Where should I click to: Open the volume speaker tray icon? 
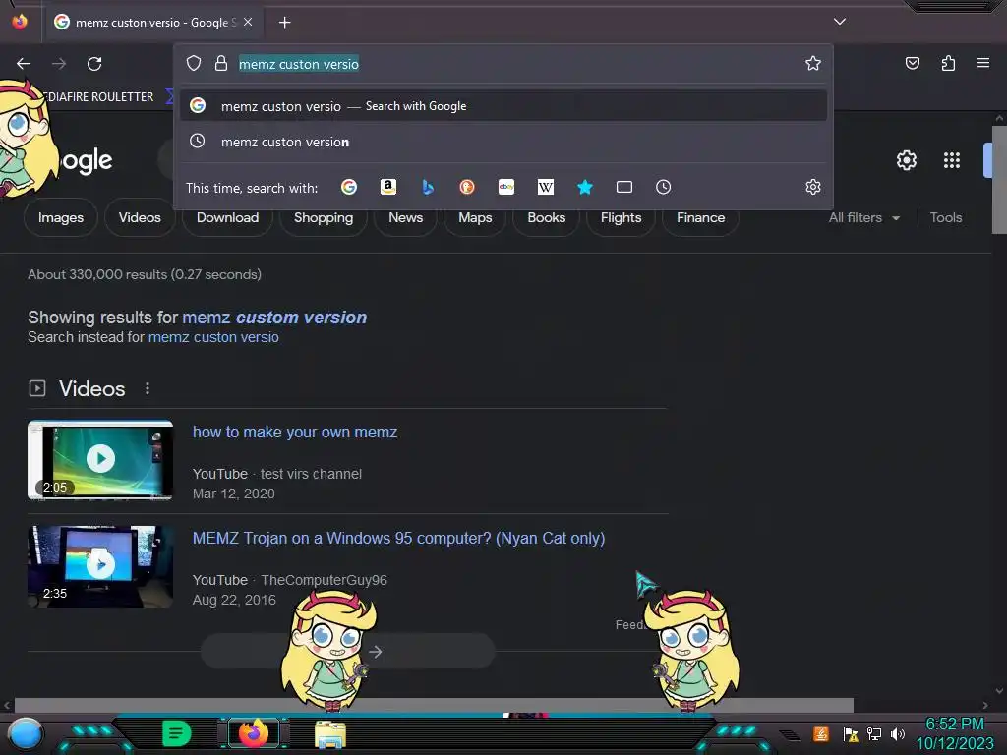pos(897,733)
